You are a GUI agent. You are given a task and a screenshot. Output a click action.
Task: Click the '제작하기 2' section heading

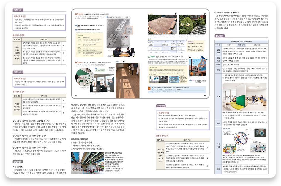click(x=18, y=72)
